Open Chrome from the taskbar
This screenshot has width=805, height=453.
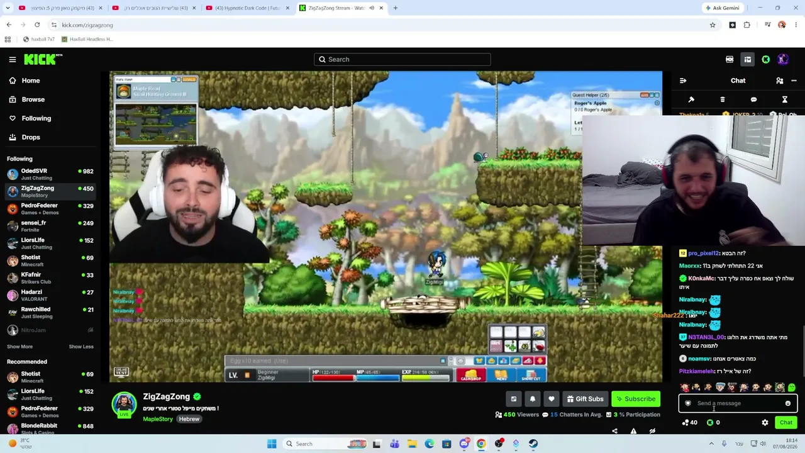481,444
